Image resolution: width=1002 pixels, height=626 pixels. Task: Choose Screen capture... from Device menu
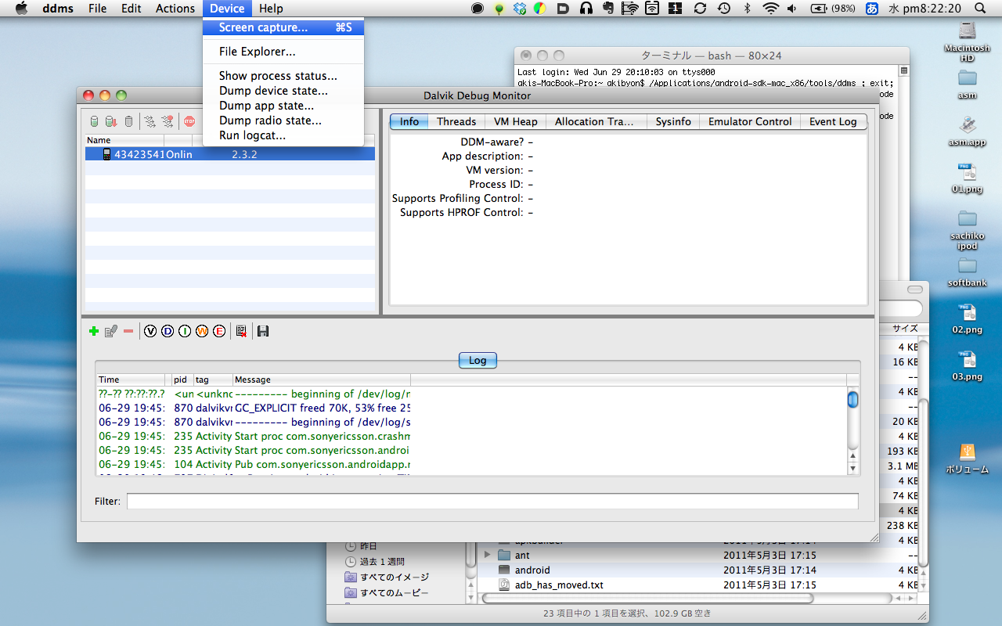point(283,27)
